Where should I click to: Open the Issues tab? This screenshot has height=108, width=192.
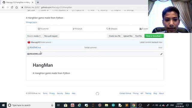click(43, 10)
